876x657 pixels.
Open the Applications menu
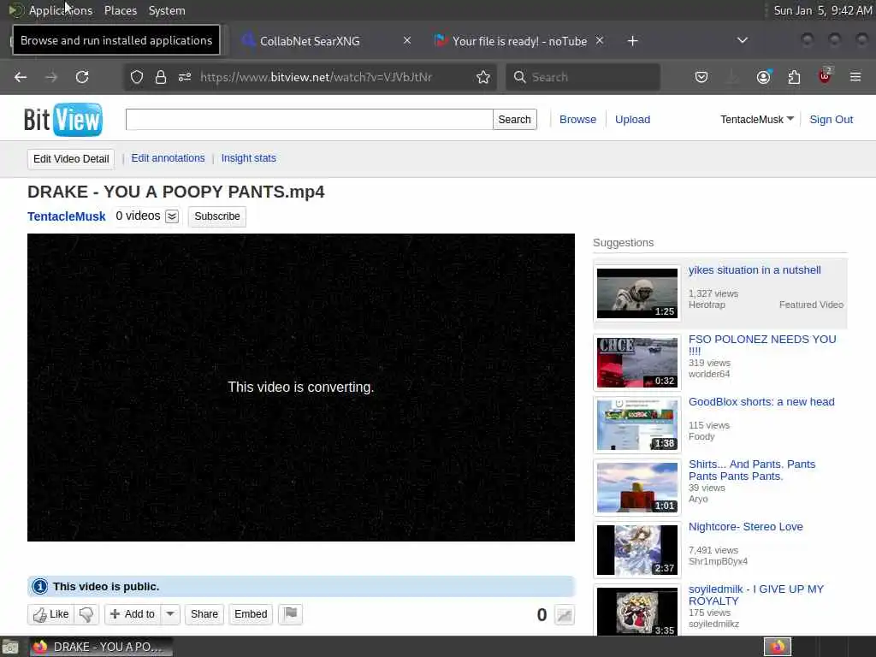[61, 10]
